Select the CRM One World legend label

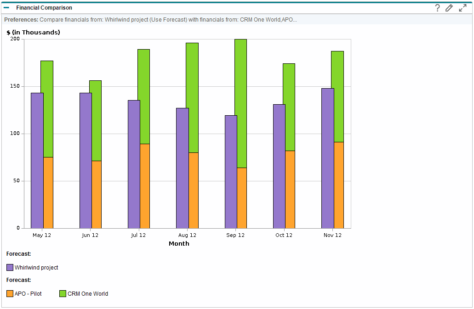click(87, 294)
